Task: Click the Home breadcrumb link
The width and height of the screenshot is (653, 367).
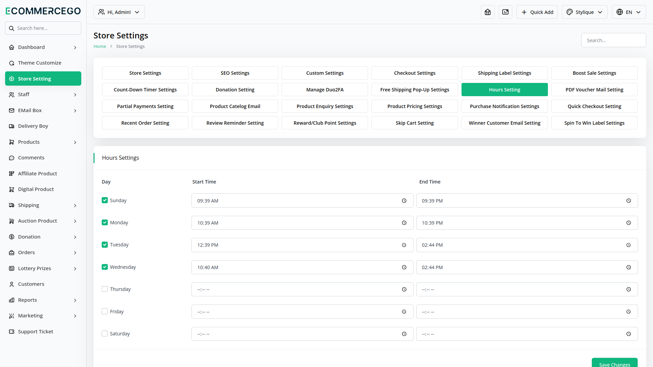Action: tap(100, 47)
